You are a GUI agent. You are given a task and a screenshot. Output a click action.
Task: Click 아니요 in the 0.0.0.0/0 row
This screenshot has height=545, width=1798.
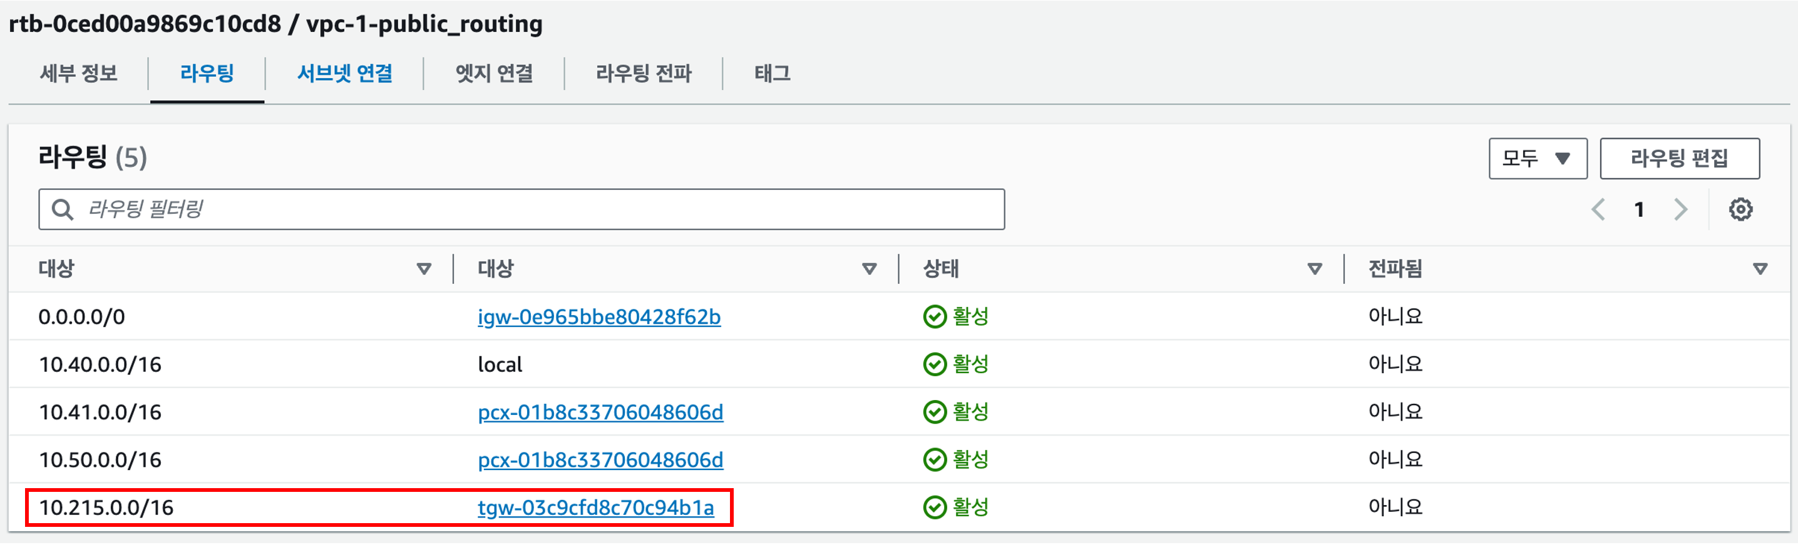click(1395, 317)
